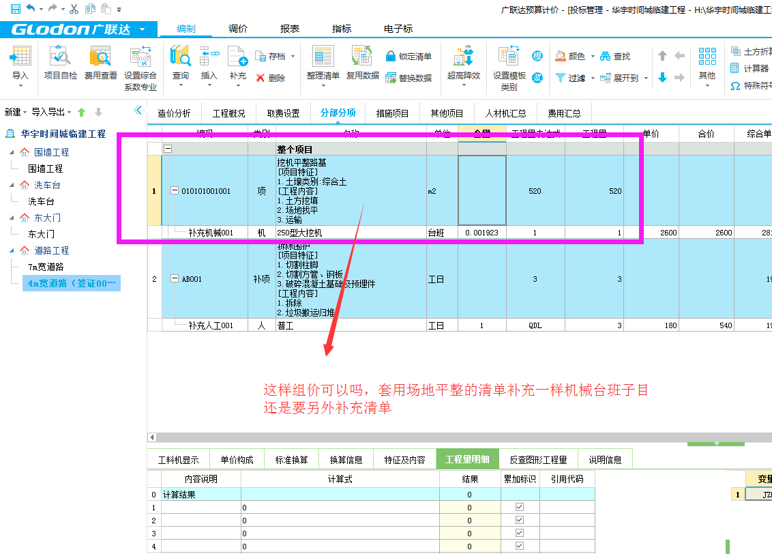Collapse the left project panel chevron
This screenshot has width=772, height=554.
tap(138, 111)
